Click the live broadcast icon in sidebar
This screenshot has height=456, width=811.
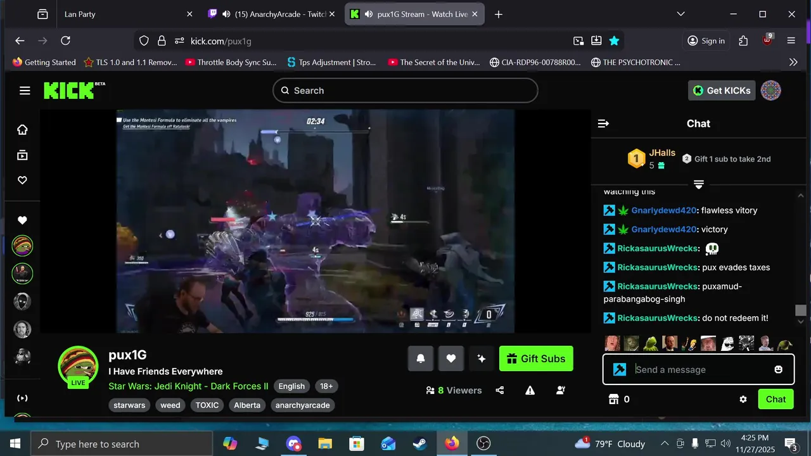pyautogui.click(x=22, y=398)
